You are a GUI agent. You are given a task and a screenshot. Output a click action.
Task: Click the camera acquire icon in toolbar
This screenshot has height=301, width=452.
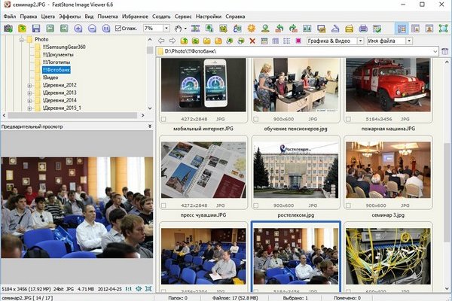pos(8,28)
